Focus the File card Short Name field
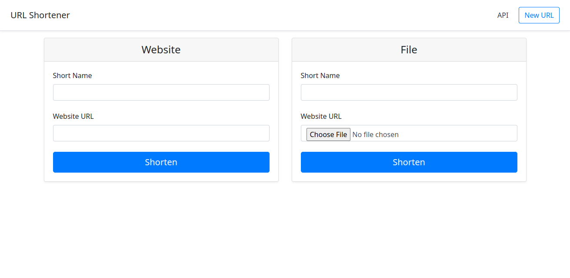The height and width of the screenshot is (278, 570). (409, 92)
